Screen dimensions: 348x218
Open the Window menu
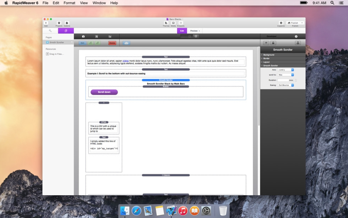99,3
